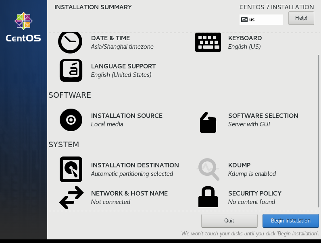Open the Software Selection package icon
This screenshot has height=243, width=321.
[x=208, y=122]
